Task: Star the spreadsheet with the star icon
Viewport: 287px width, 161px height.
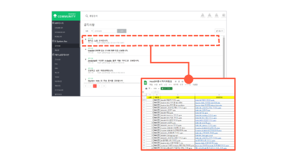Action: 176,81
